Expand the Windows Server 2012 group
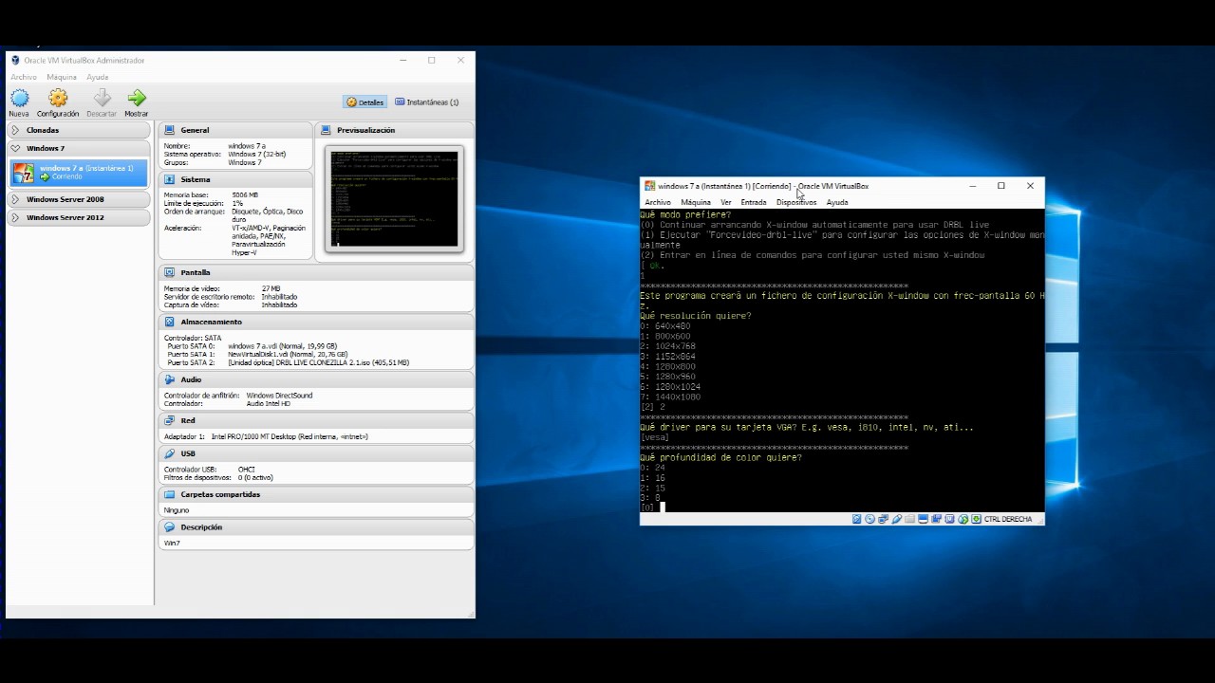 16,217
